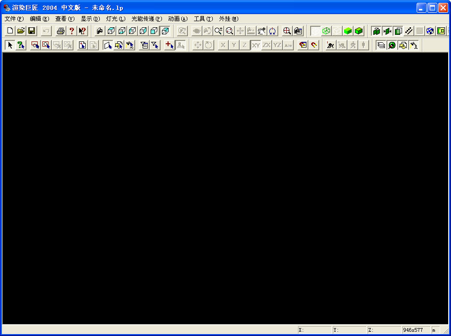Toggle the XY plane constraint button
Viewport: 451px width, 336px height.
[x=256, y=45]
